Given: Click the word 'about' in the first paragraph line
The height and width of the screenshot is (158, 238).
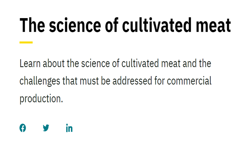Looking at the screenshot, I should [54, 64].
